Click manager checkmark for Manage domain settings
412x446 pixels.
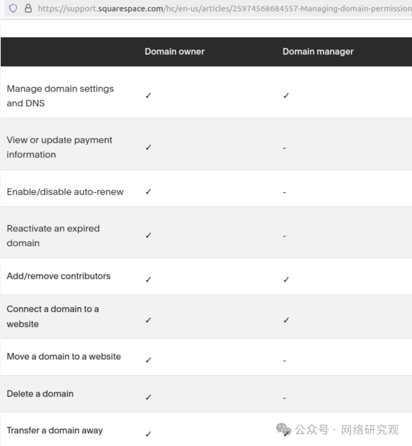coord(286,95)
